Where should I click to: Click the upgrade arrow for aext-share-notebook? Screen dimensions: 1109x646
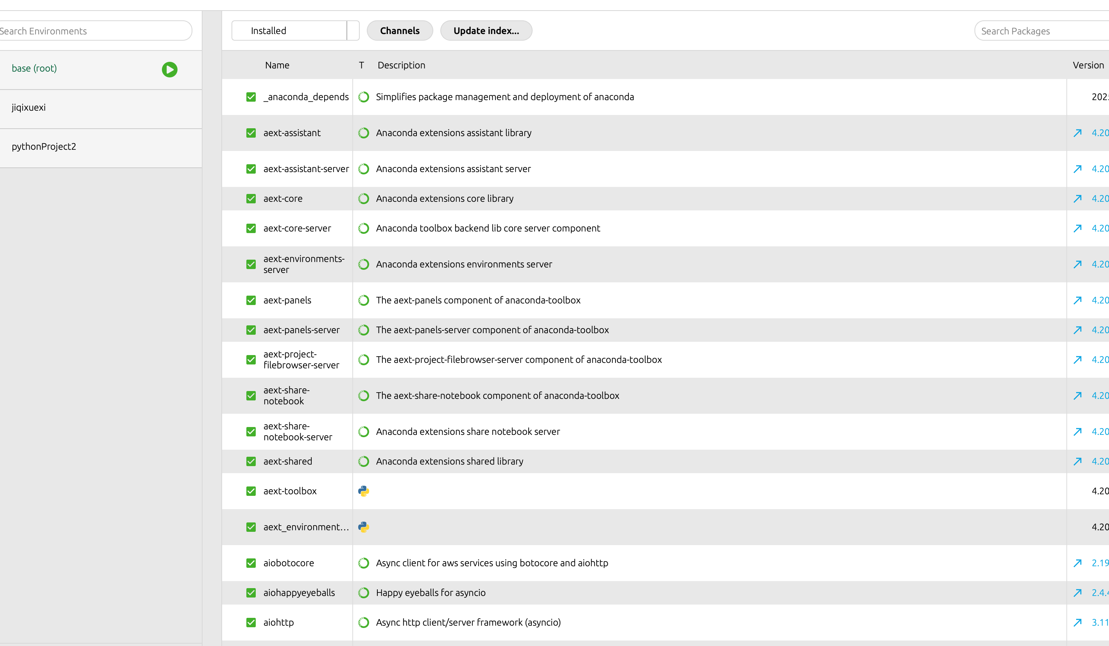(x=1077, y=396)
